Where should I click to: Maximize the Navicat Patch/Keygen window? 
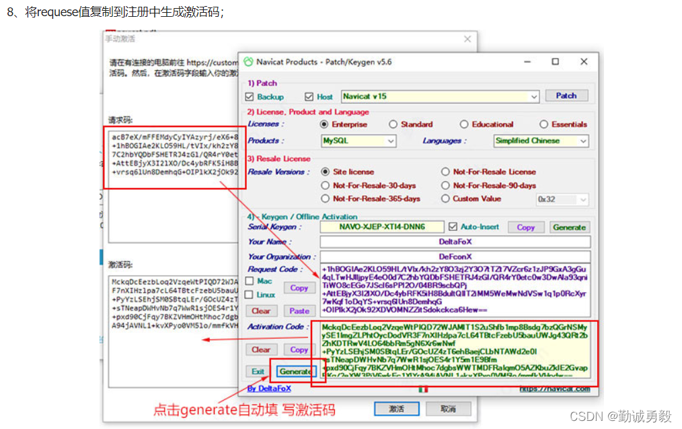556,62
